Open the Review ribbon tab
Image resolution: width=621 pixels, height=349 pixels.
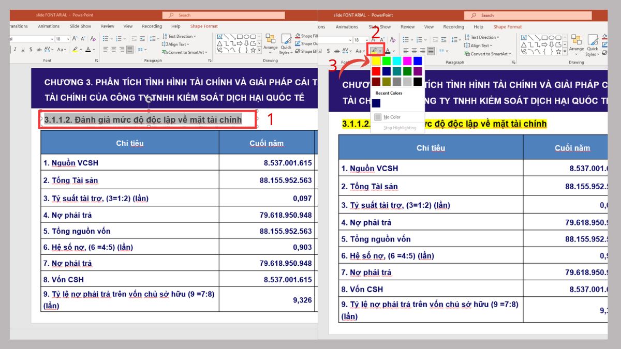107,26
